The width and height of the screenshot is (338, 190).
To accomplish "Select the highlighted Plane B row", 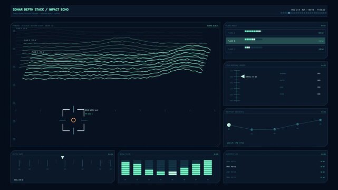I will [275, 41].
